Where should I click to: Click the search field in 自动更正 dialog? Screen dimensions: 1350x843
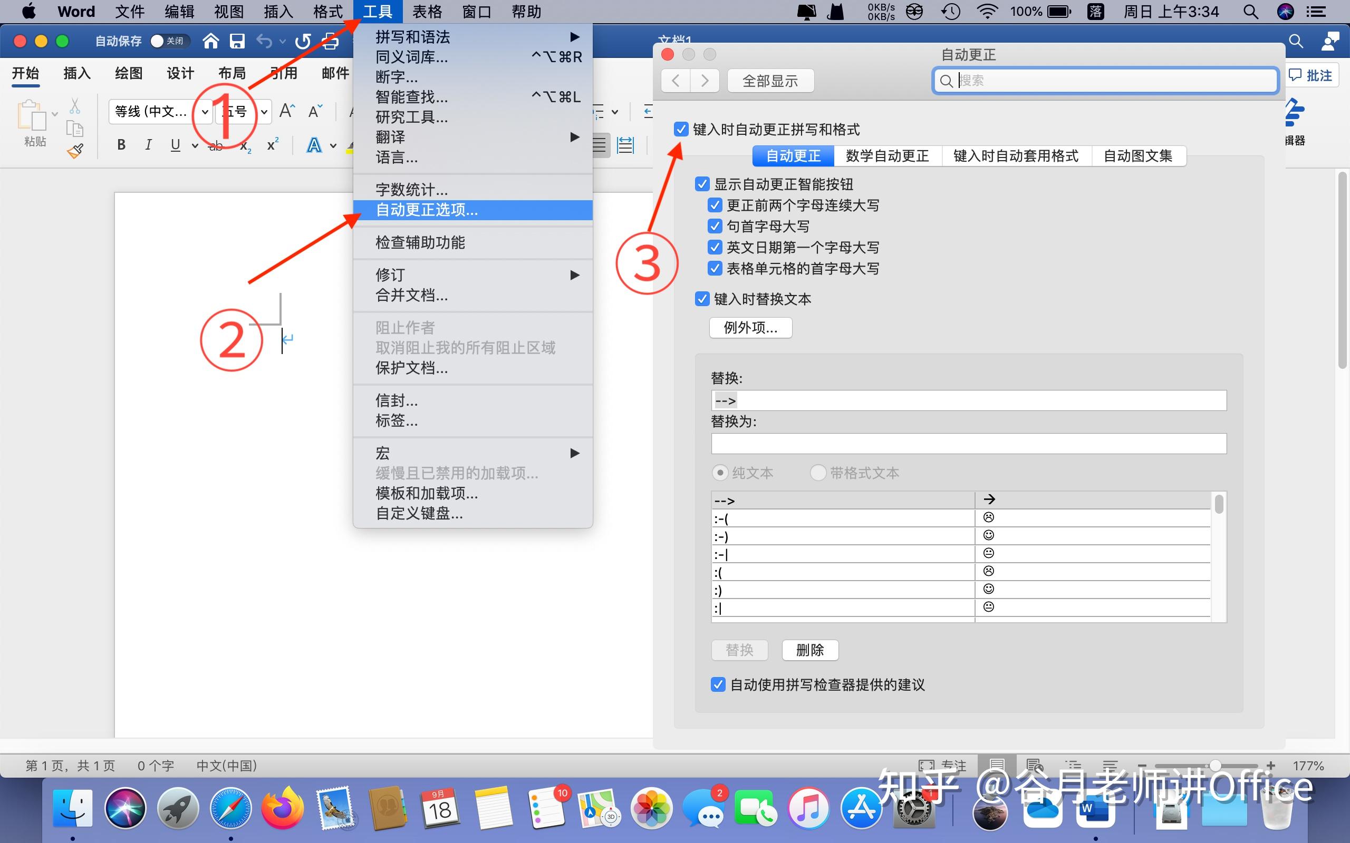pyautogui.click(x=1106, y=81)
